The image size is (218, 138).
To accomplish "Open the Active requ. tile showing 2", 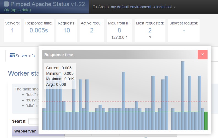I will [92, 31].
